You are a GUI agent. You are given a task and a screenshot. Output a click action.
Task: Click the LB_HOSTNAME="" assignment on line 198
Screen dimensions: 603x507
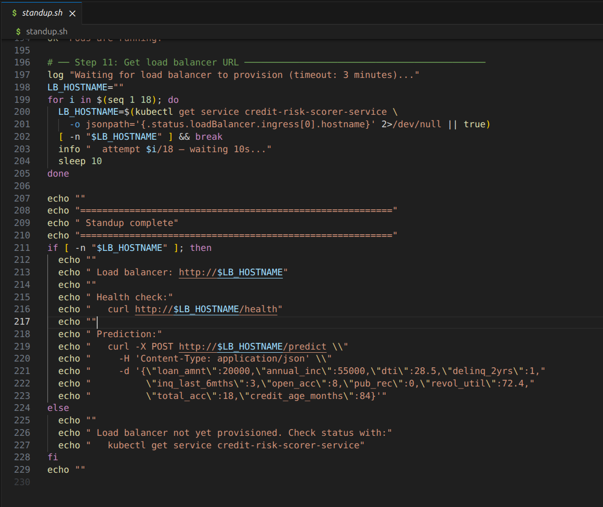(x=85, y=87)
